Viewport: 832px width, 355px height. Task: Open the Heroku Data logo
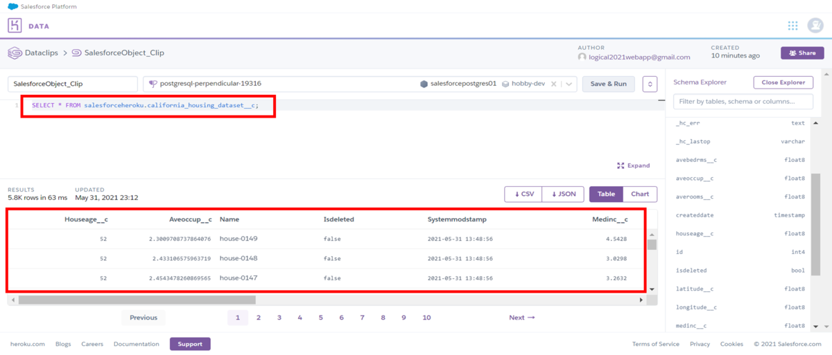coord(15,26)
